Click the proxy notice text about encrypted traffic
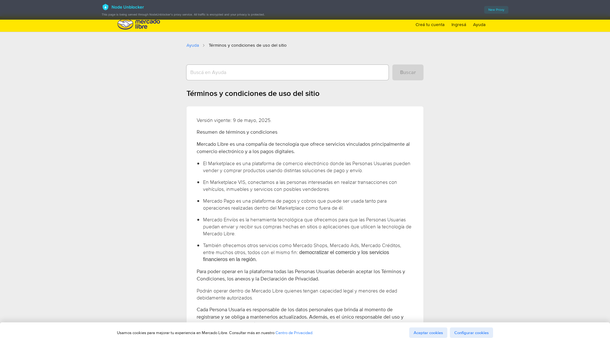 [183, 15]
